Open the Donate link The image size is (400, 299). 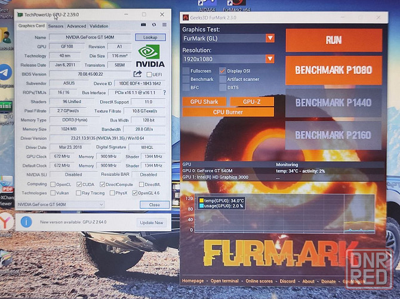tap(328, 281)
